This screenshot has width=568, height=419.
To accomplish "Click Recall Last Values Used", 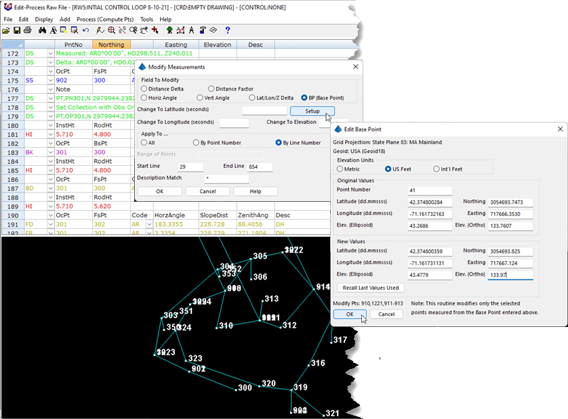I will (x=370, y=288).
